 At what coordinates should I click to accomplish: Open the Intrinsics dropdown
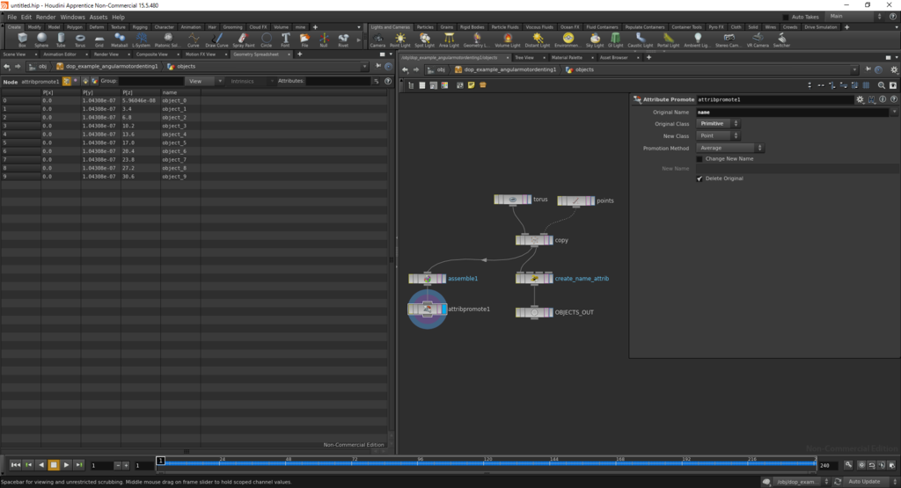click(x=251, y=81)
